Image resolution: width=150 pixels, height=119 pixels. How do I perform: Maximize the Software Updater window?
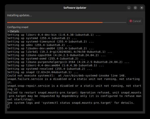coord(135,8)
